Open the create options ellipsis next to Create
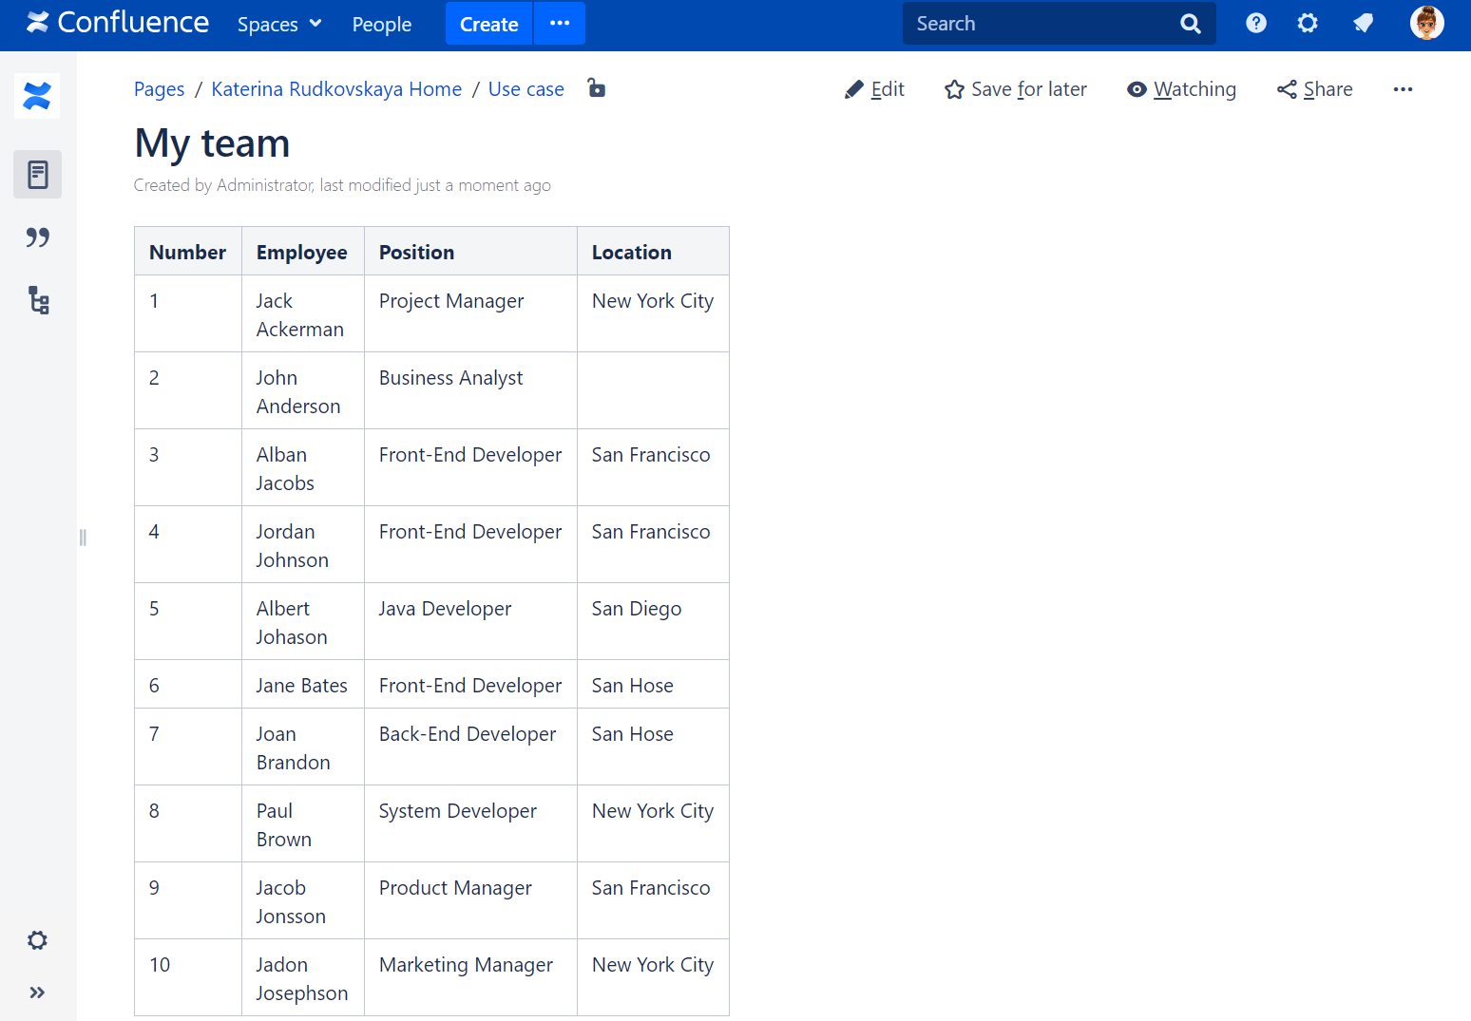1471x1021 pixels. point(560,24)
